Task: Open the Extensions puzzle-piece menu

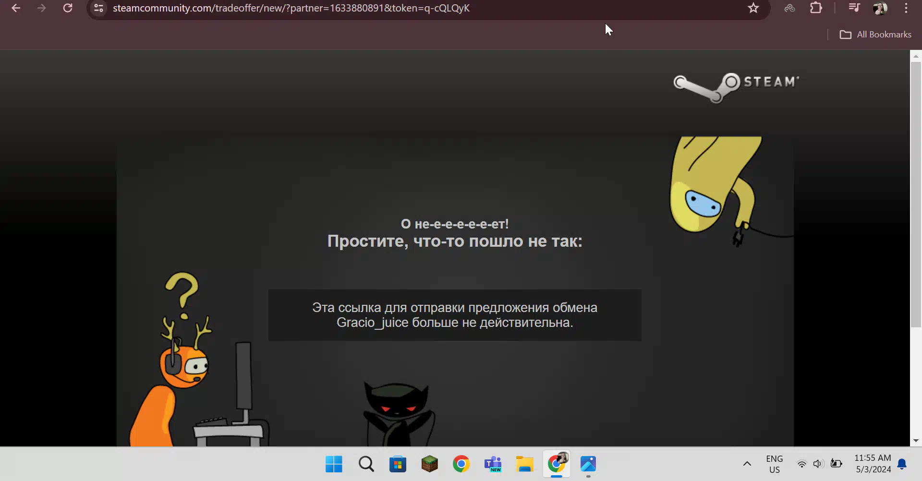Action: click(x=816, y=8)
